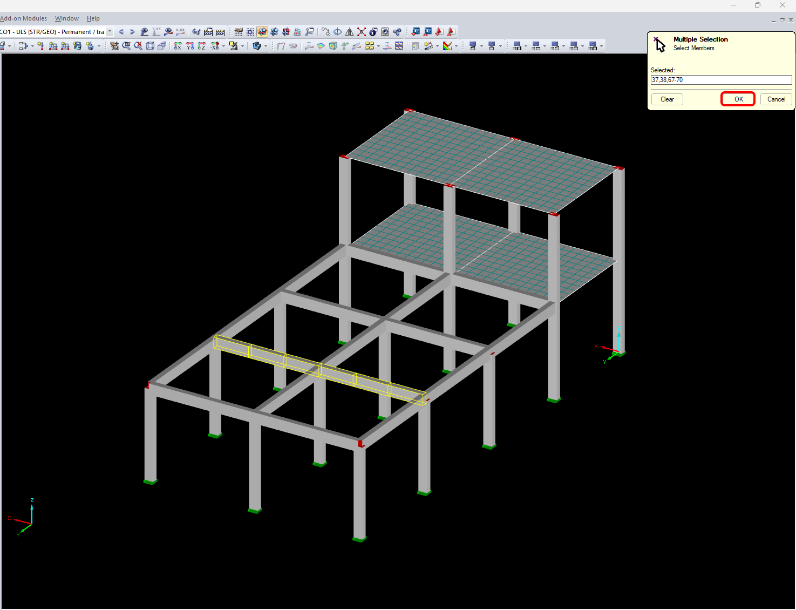
Task: Click OK in the Multiple Selection dialog
Action: pos(738,99)
